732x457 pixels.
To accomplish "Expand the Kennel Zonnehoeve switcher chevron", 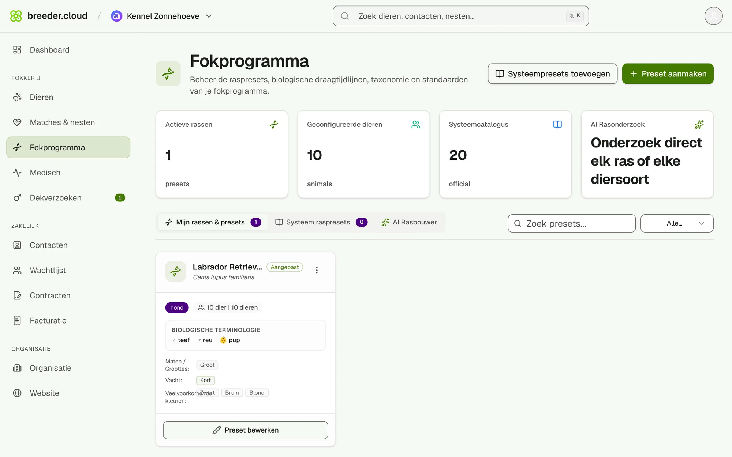I will pyautogui.click(x=209, y=16).
